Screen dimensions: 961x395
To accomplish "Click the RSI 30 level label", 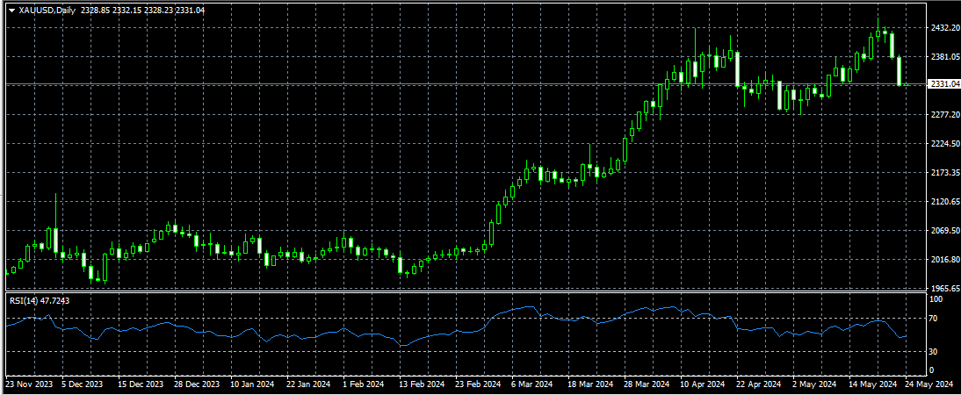I will click(935, 351).
